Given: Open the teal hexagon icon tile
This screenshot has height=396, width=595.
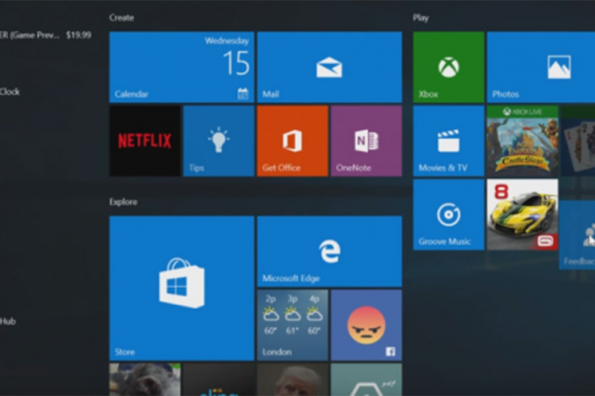Looking at the screenshot, I should pyautogui.click(x=367, y=379).
